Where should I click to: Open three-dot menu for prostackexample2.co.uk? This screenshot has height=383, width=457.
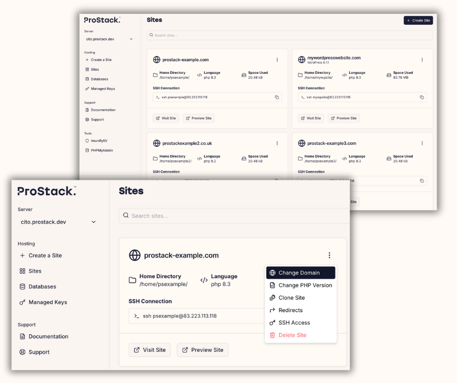(x=277, y=143)
